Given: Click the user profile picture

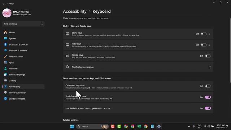Looking at the screenshot, I should click(x=7, y=13).
